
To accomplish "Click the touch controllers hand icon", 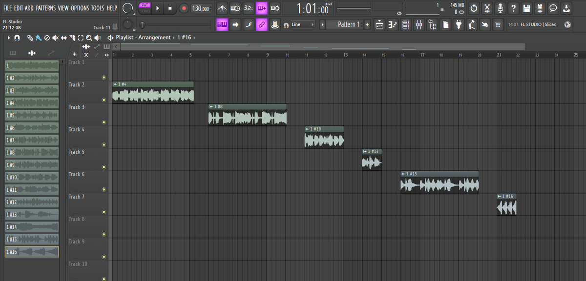I will pyautogui.click(x=485, y=24).
